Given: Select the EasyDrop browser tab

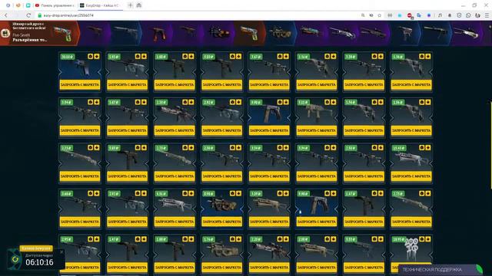Looking at the screenshot, I should coord(101,5).
